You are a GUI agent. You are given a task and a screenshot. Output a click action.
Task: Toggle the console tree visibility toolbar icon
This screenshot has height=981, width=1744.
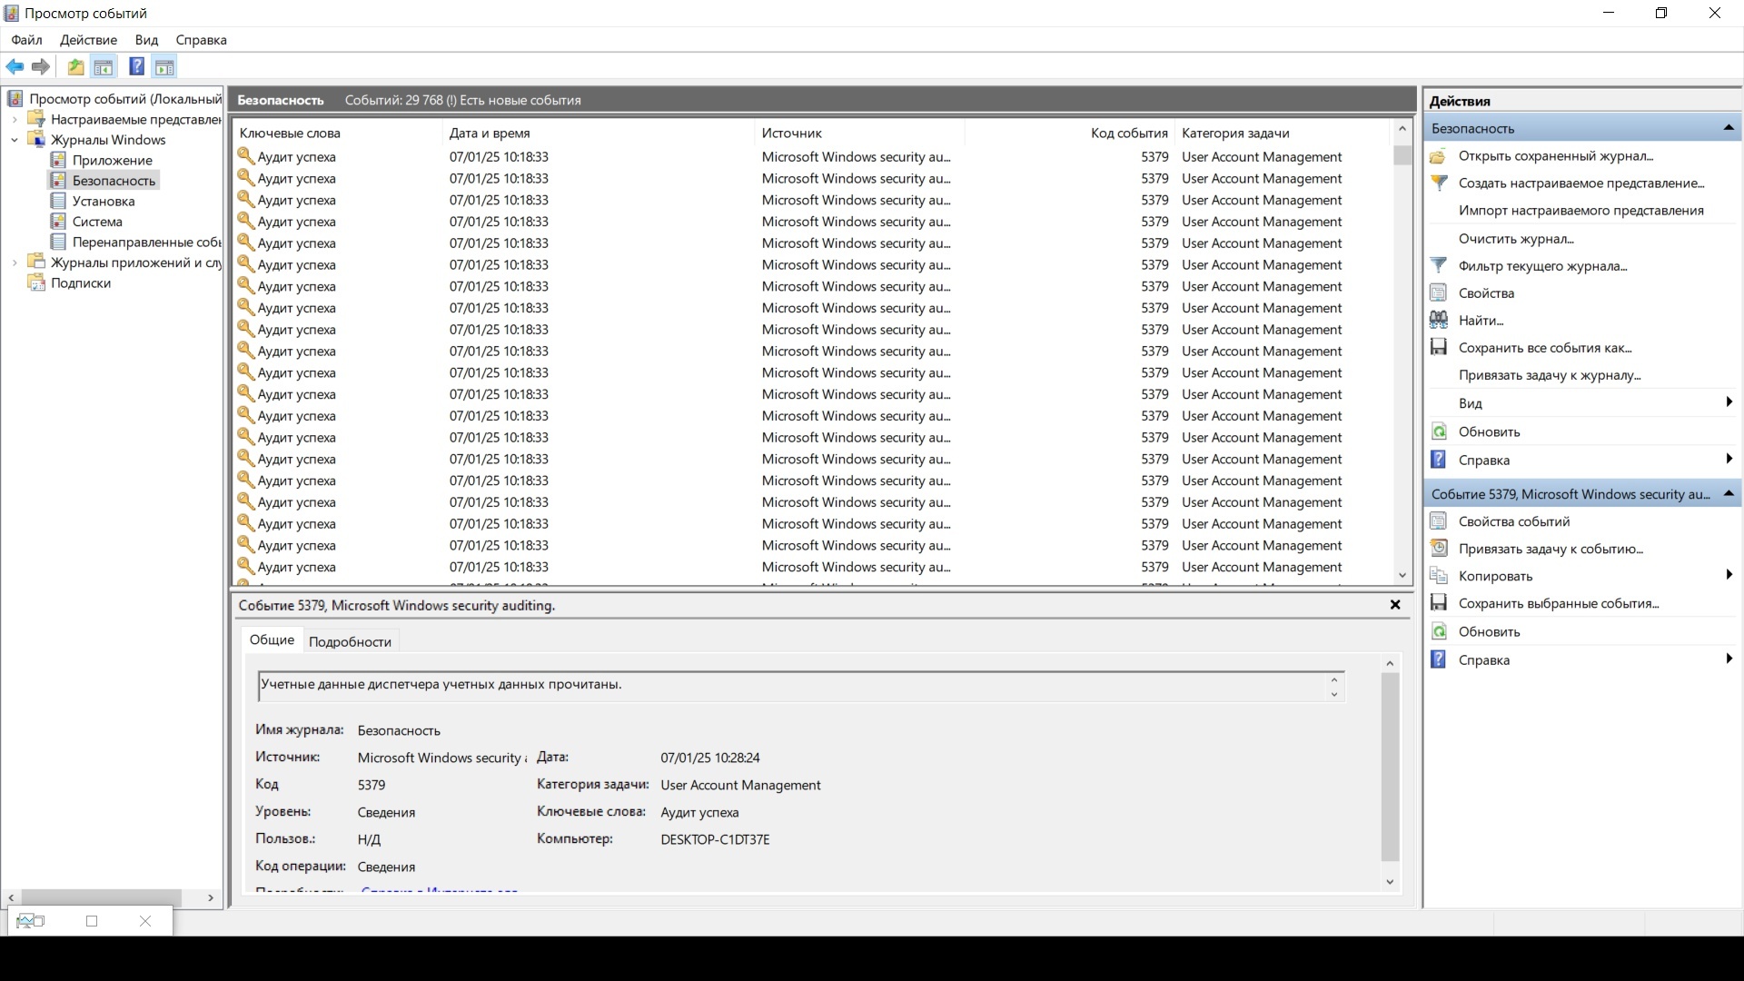[x=103, y=66]
